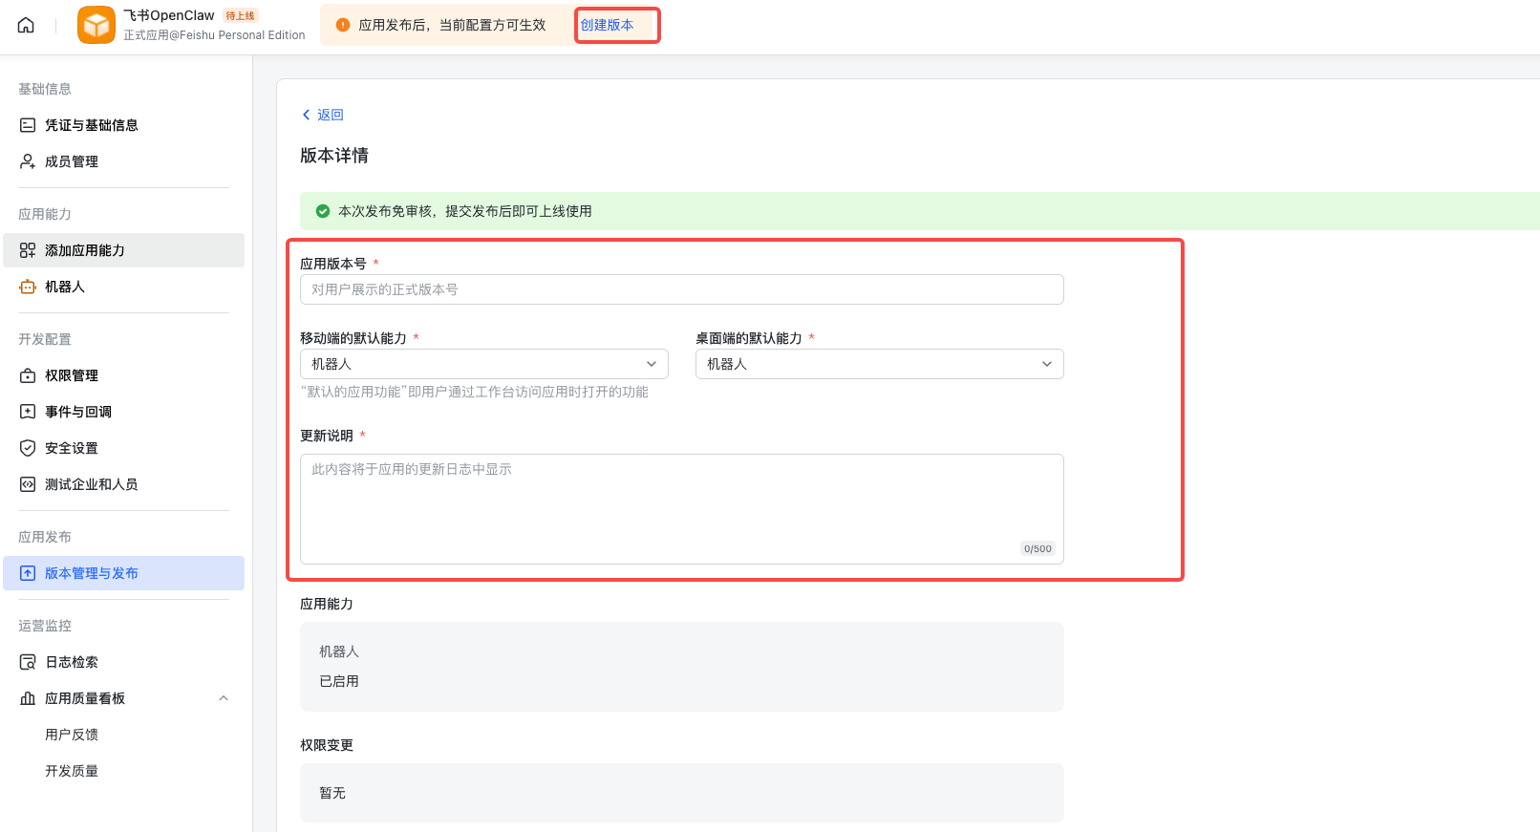Collapse the 应用质量看板 section

point(224,698)
